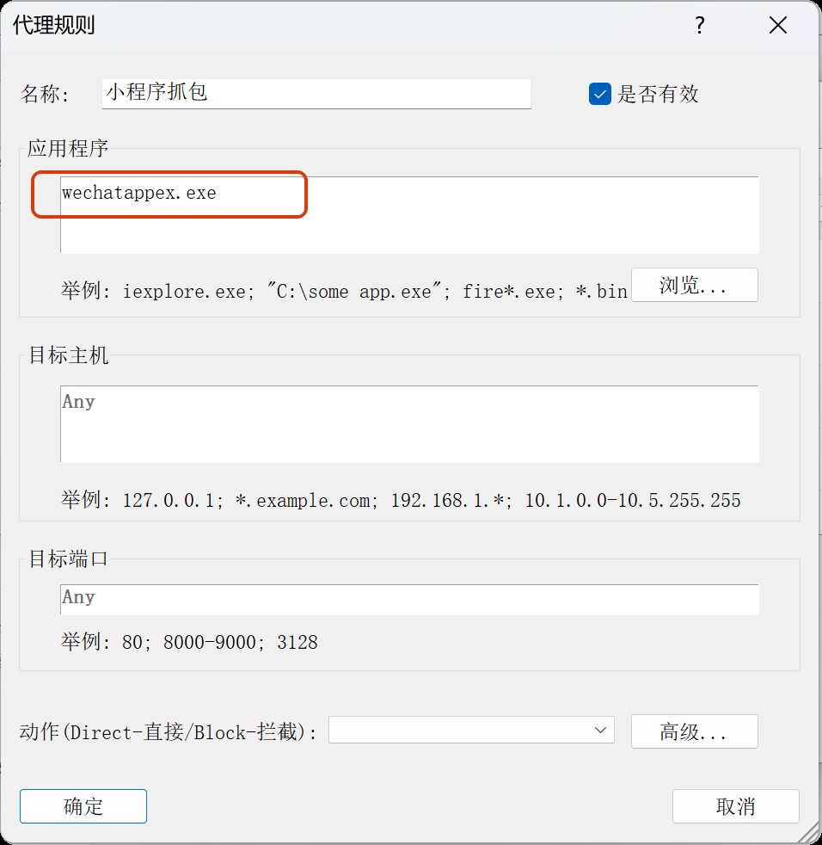Click the question mark help button
The height and width of the screenshot is (845, 822).
click(700, 26)
